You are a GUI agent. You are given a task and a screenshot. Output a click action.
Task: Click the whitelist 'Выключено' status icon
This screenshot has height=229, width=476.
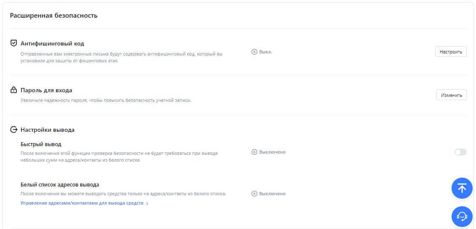254,194
